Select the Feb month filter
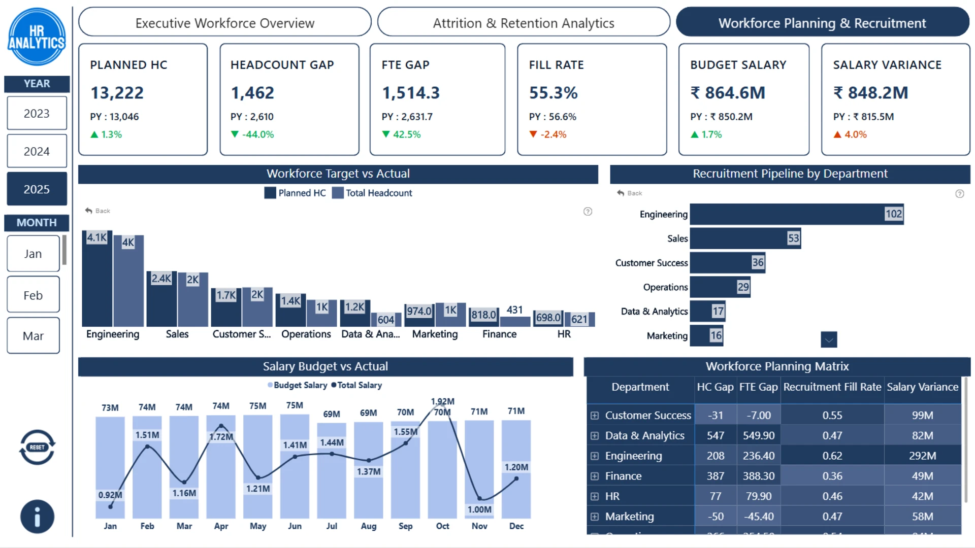The image size is (975, 548). pyautogui.click(x=33, y=295)
